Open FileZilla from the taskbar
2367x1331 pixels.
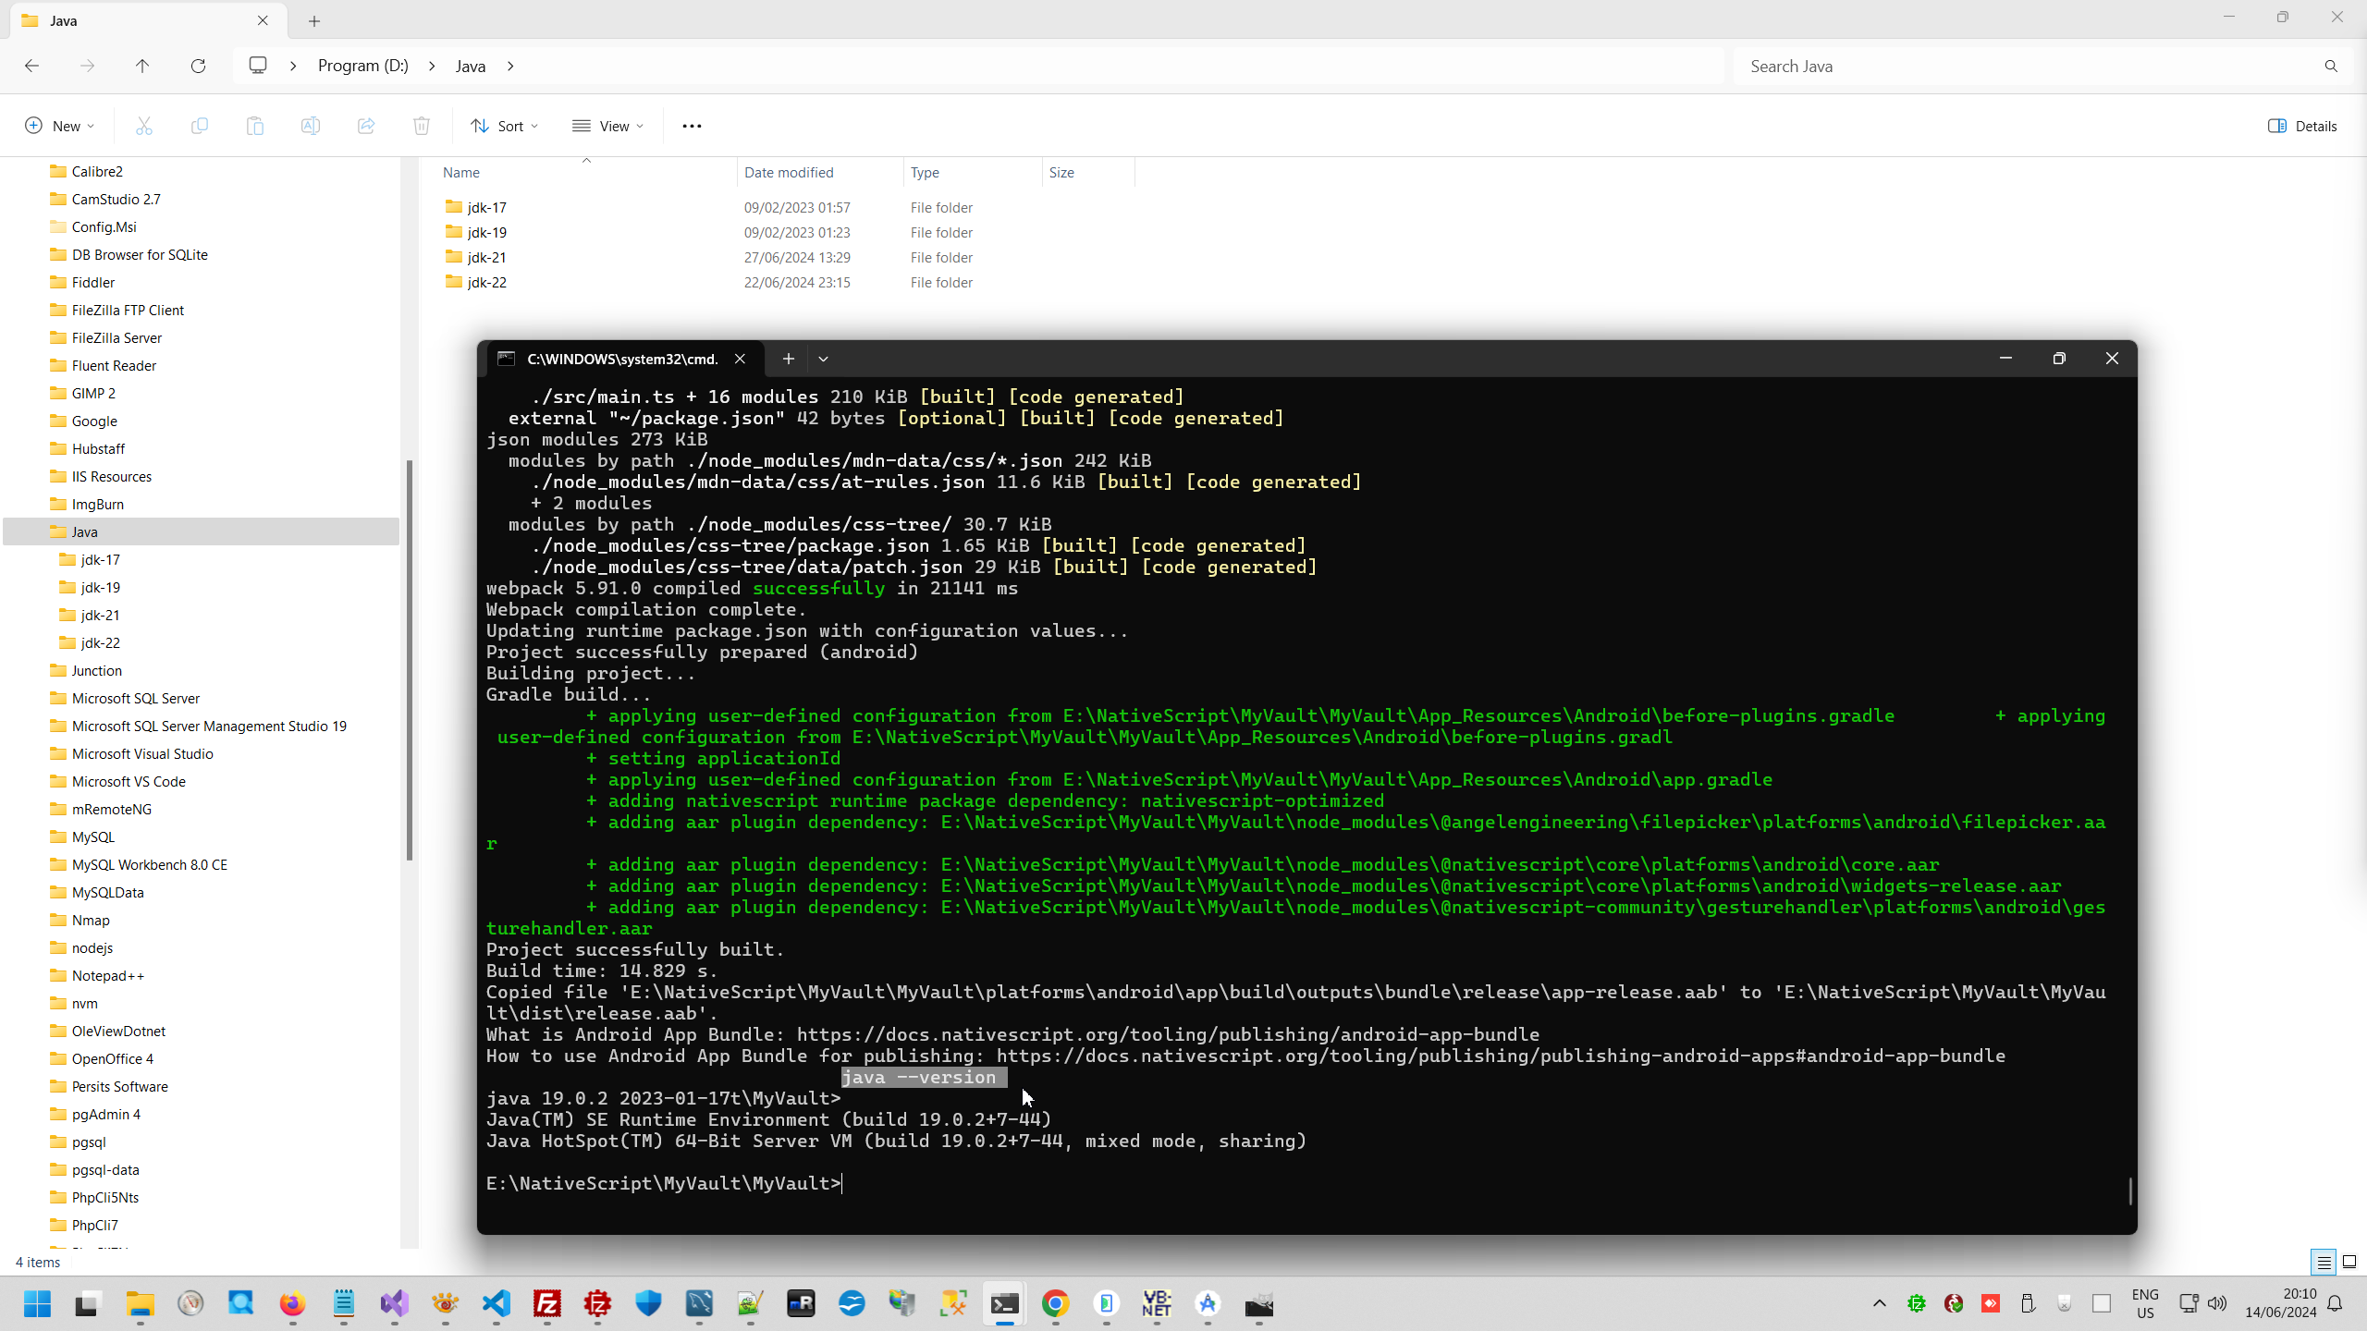click(547, 1303)
